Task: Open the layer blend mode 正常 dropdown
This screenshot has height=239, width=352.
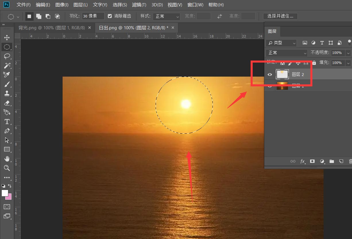Action: tap(287, 53)
